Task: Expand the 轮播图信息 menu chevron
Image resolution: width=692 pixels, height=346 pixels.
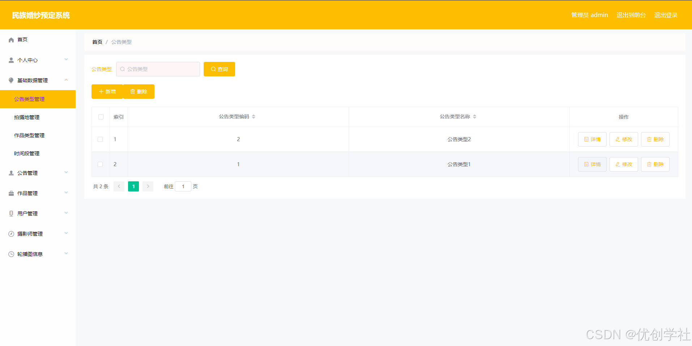Action: click(66, 254)
